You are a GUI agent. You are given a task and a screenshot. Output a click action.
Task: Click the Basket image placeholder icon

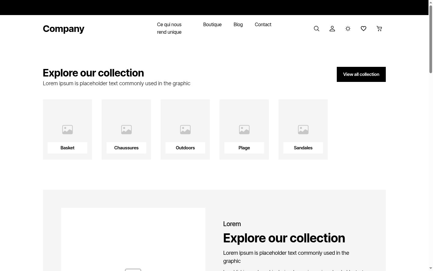(67, 129)
